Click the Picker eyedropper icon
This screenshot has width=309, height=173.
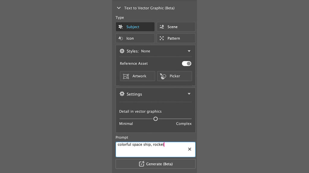point(163,76)
